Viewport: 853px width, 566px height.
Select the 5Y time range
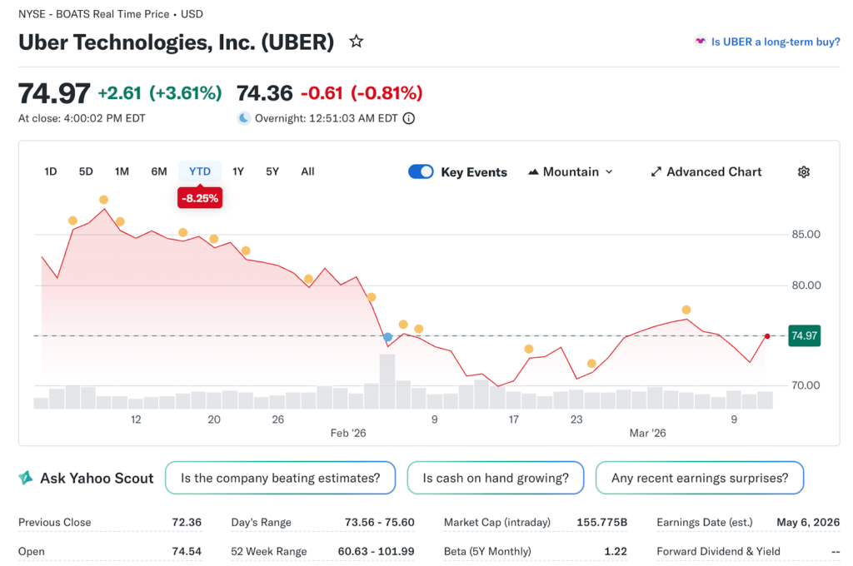(272, 172)
